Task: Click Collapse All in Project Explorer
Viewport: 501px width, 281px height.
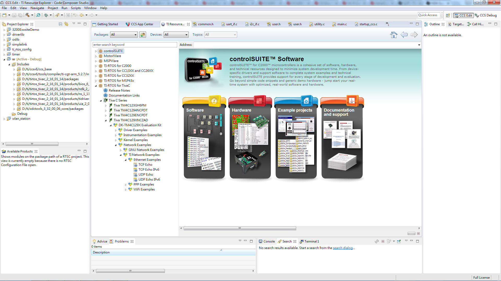Action: click(x=60, y=24)
